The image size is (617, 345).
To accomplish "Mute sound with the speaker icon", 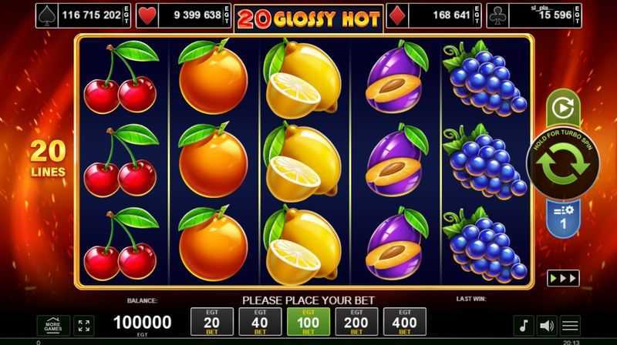I will [547, 326].
